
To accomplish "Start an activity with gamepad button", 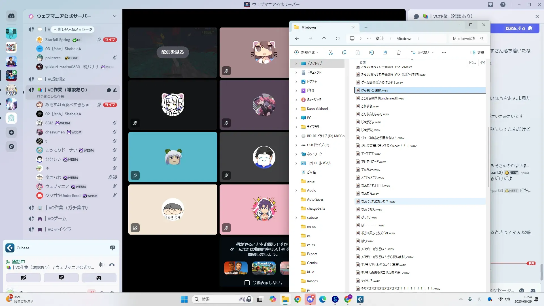I will [99, 278].
